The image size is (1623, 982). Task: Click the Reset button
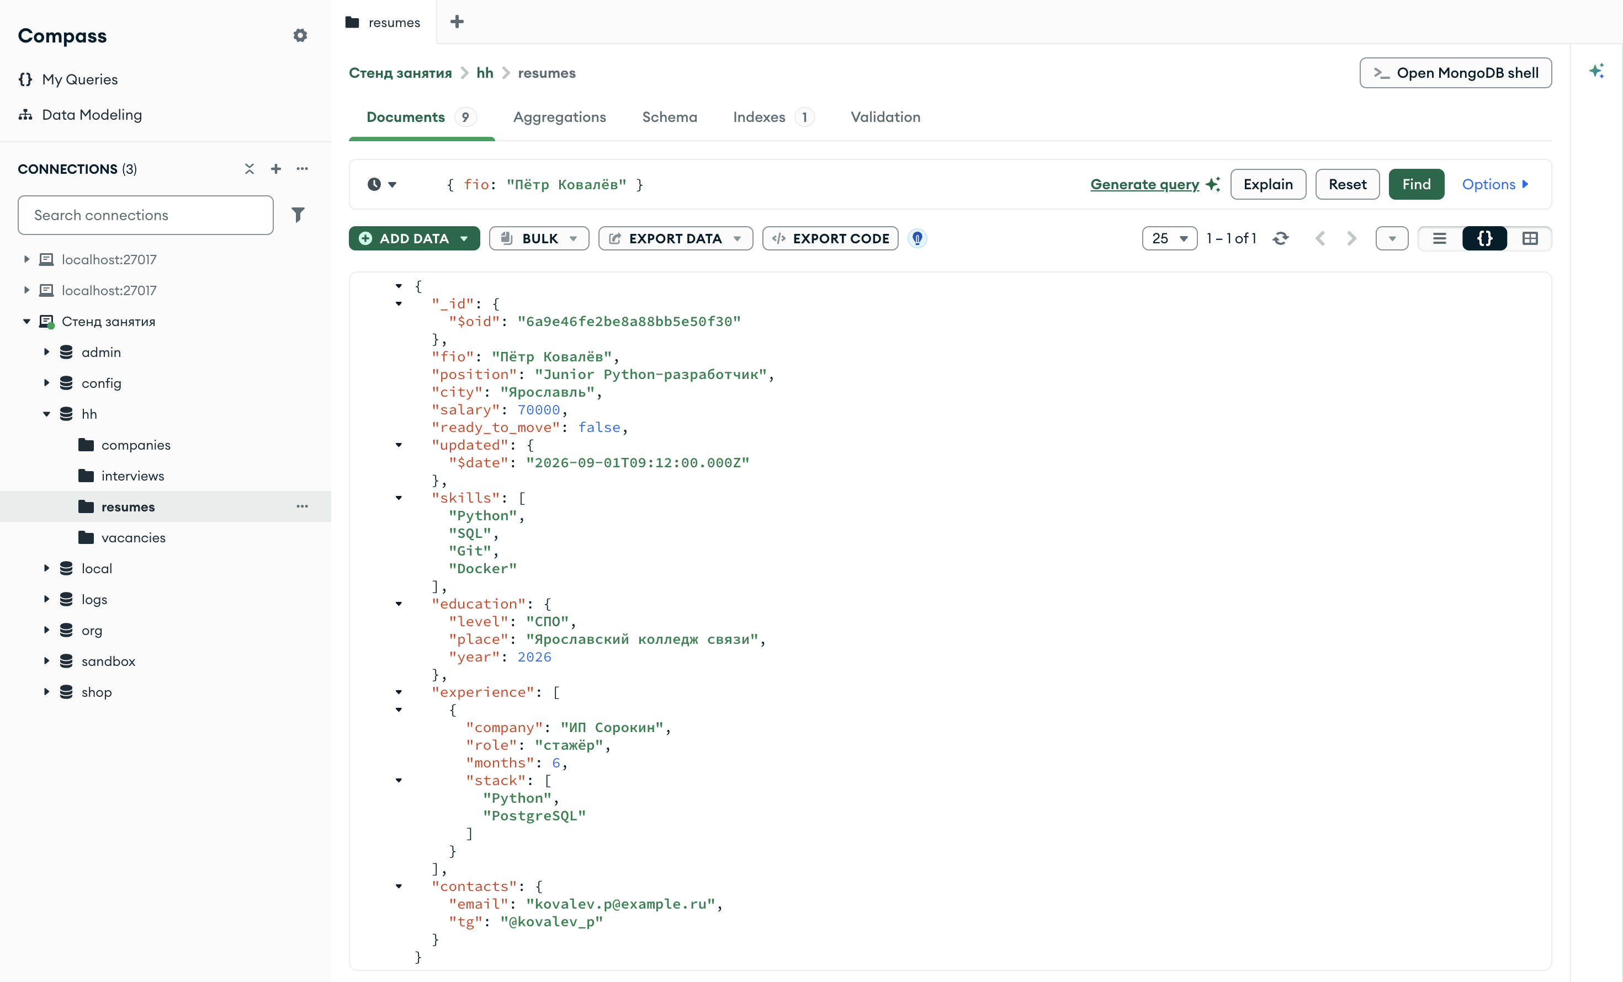point(1347,185)
